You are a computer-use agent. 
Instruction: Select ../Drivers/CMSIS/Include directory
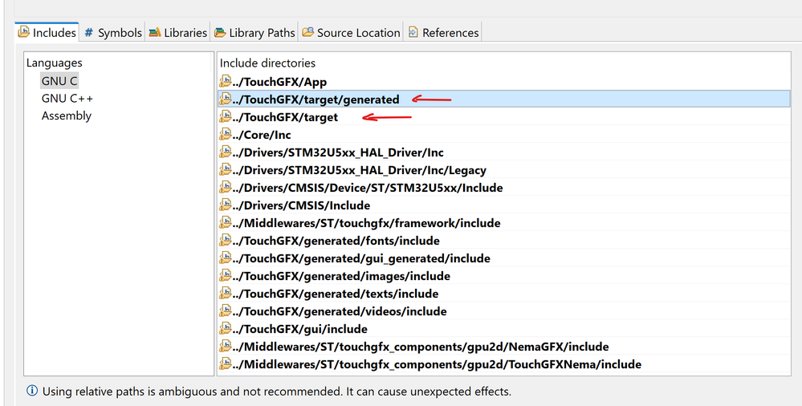pyautogui.click(x=504, y=205)
